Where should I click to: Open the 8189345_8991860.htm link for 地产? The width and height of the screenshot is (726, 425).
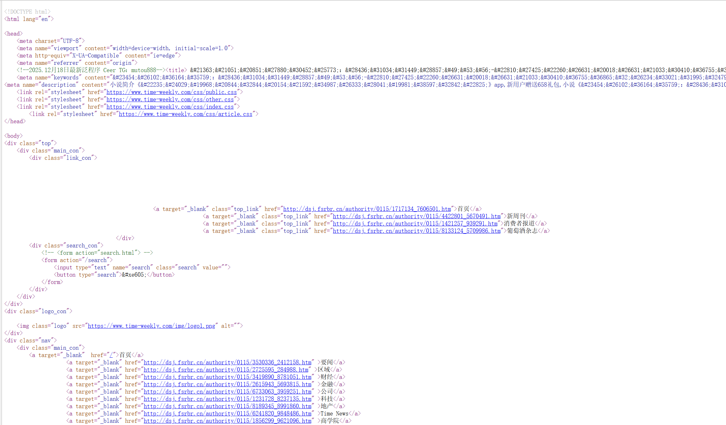coord(227,406)
